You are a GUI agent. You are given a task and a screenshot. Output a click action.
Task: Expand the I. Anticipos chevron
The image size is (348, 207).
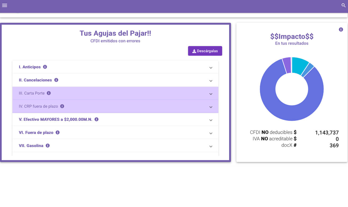click(211, 68)
